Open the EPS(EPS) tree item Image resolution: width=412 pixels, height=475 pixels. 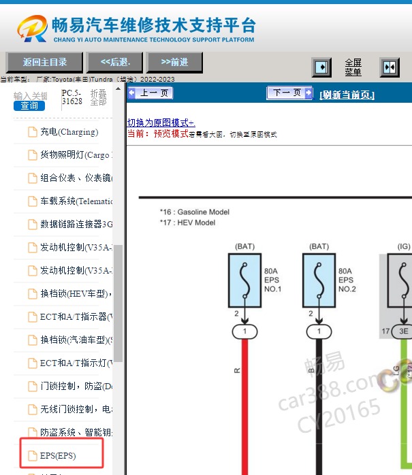pyautogui.click(x=58, y=456)
